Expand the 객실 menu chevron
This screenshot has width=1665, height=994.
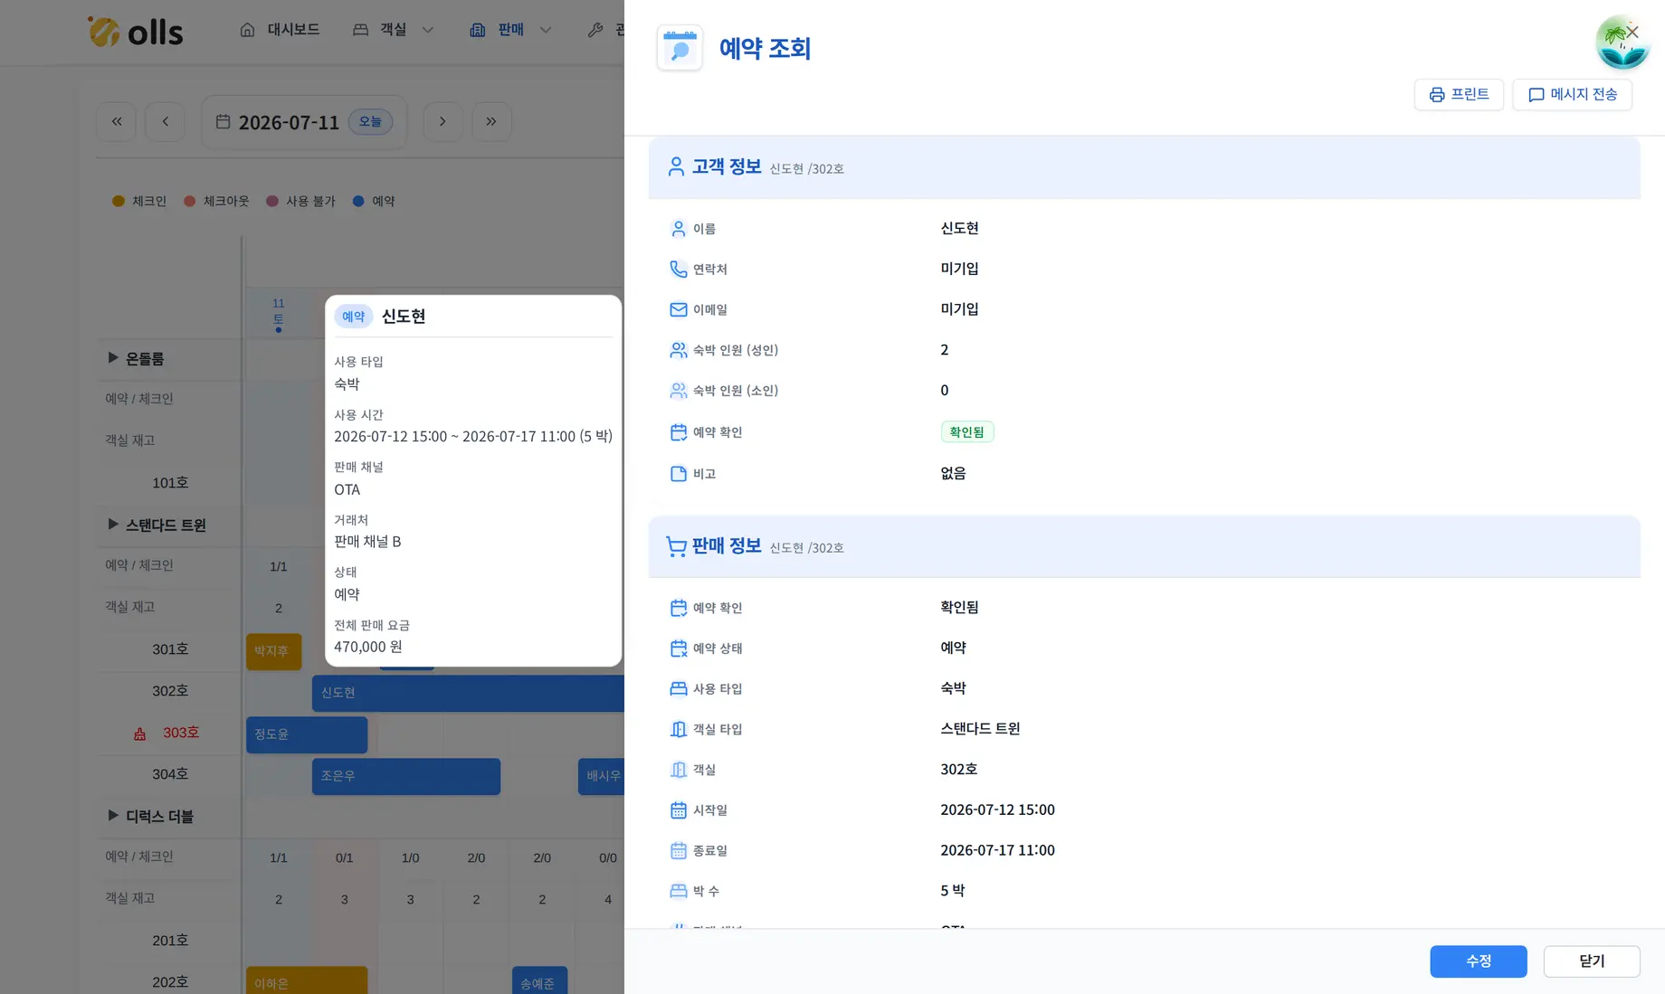click(x=428, y=30)
